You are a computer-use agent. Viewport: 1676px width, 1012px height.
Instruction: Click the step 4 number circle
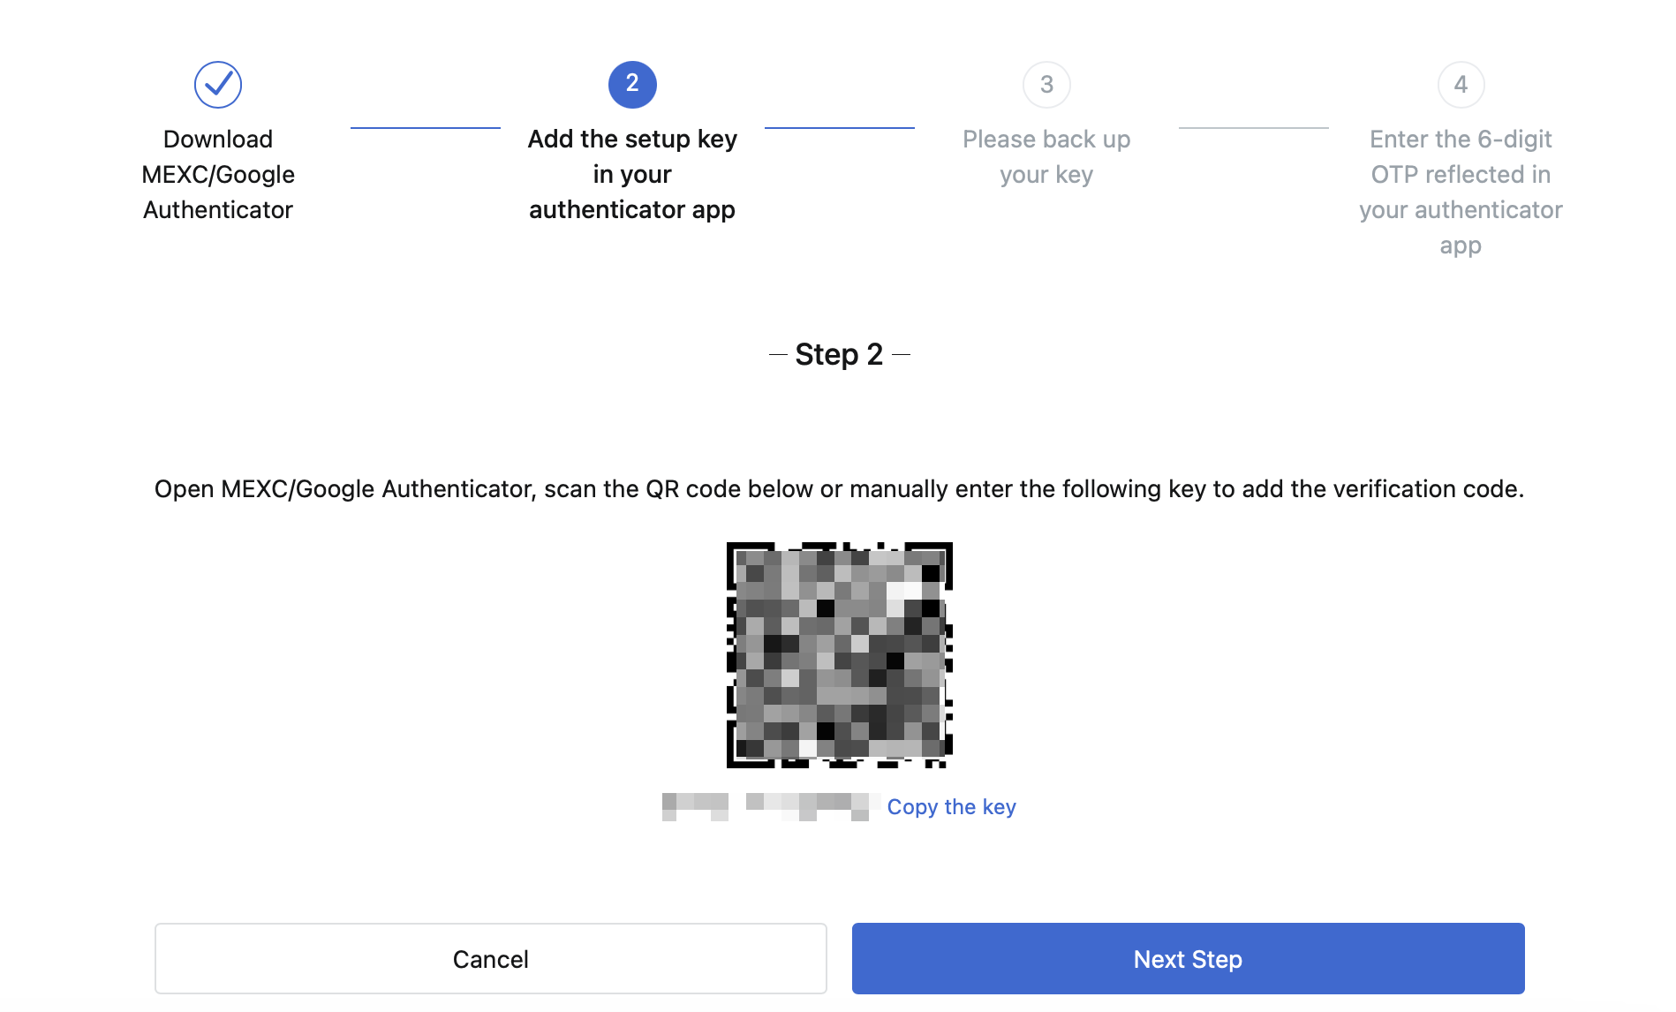pos(1461,85)
